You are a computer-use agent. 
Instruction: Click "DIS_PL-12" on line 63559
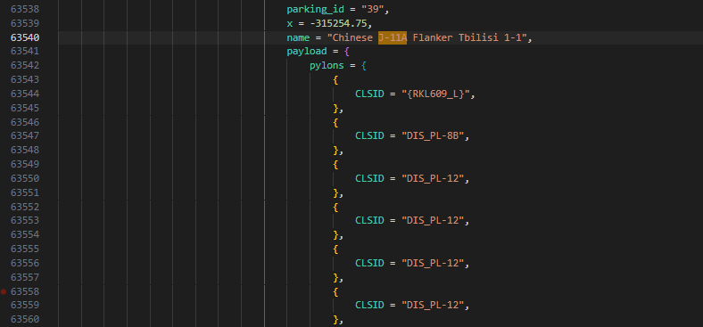[x=433, y=305]
